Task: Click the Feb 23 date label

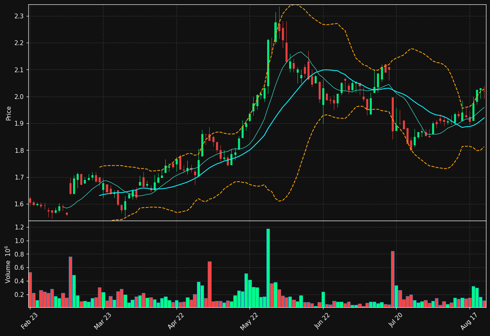Action: tap(30, 321)
